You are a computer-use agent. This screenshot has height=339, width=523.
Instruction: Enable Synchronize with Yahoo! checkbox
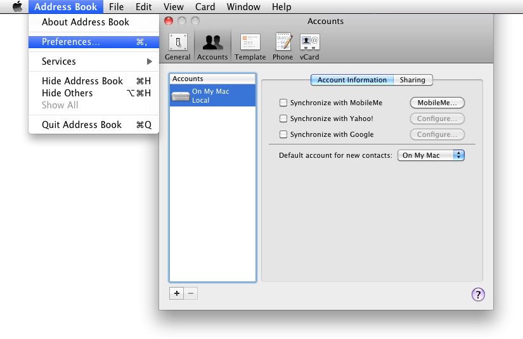pos(283,118)
